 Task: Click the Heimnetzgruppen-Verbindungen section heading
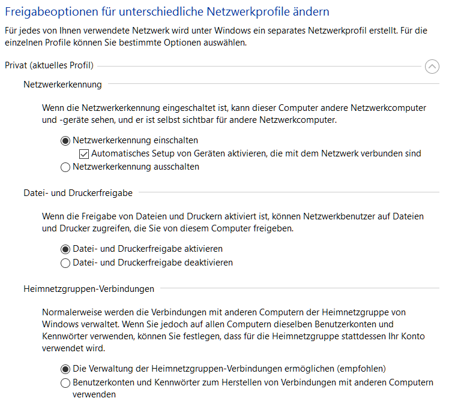tap(89, 289)
